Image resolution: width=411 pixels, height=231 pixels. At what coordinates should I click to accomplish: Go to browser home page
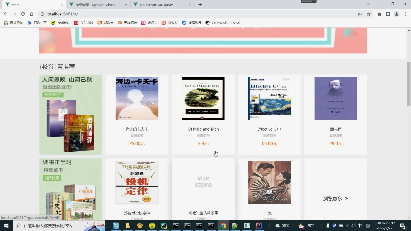coord(32,14)
